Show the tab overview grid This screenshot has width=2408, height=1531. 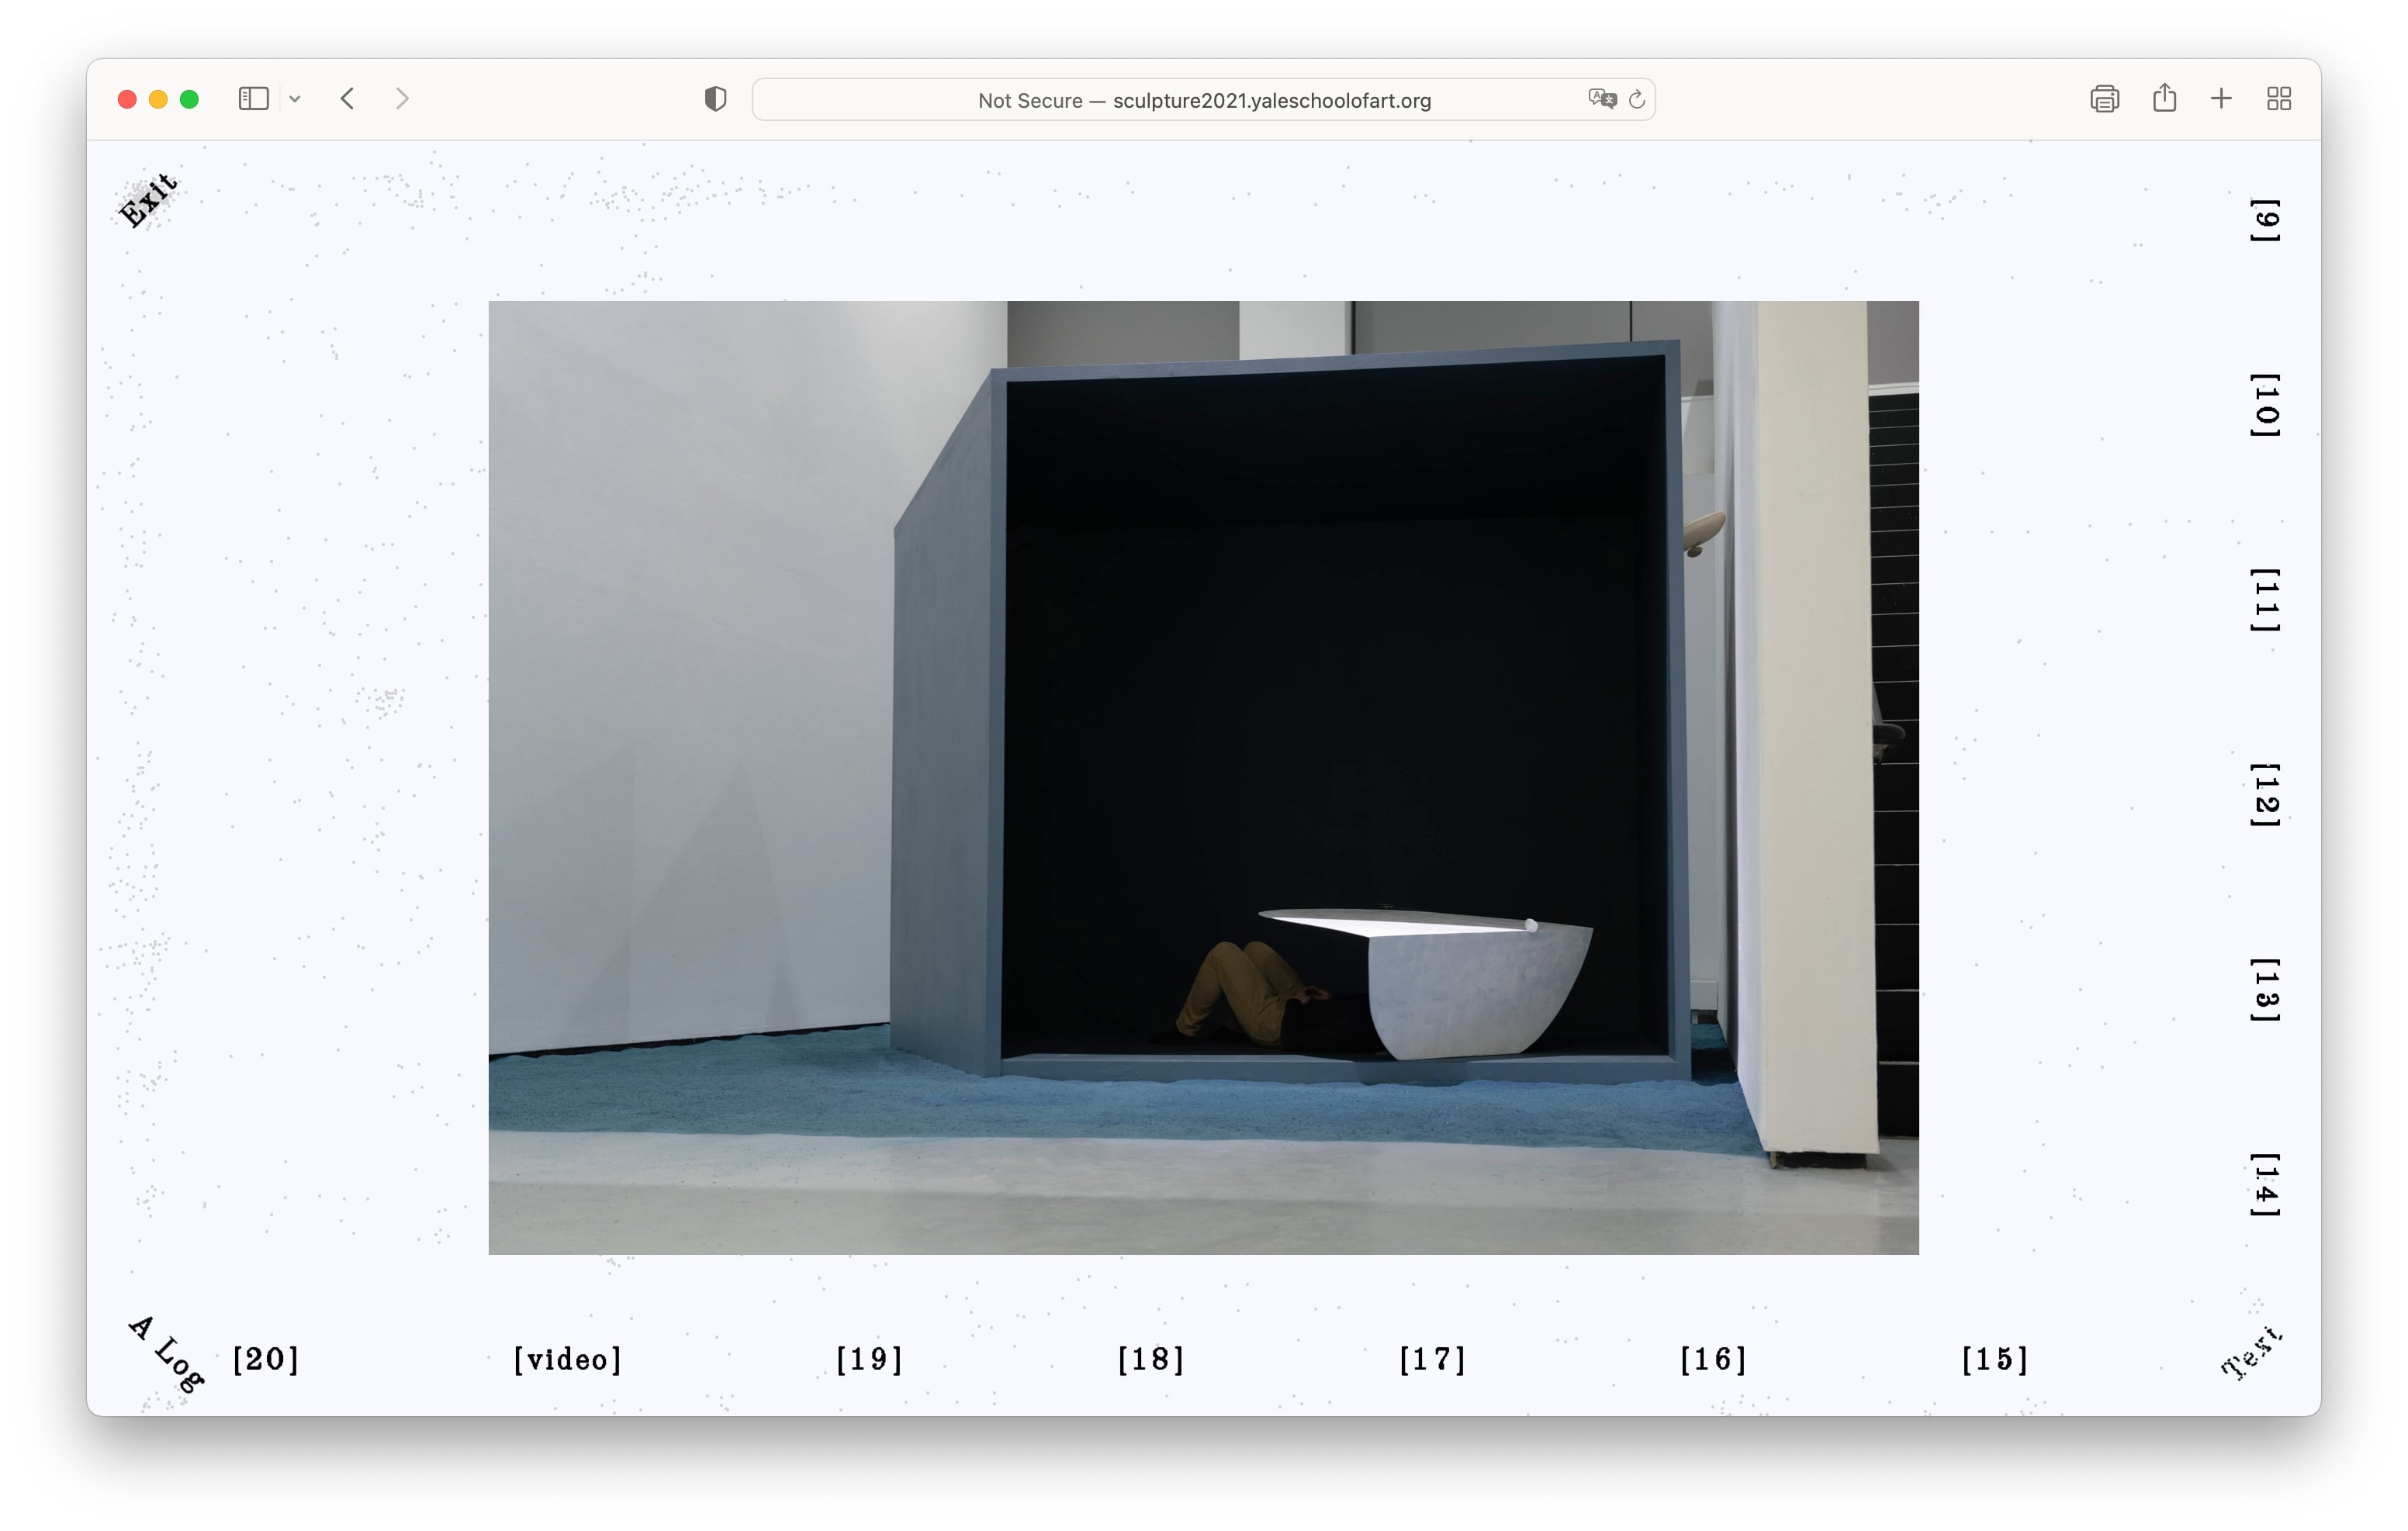coord(2279,99)
